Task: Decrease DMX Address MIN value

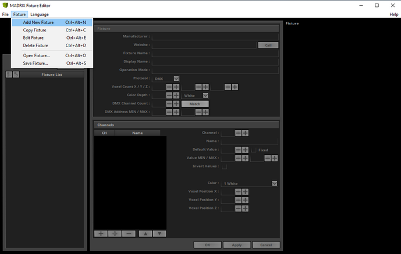Action: (169, 112)
